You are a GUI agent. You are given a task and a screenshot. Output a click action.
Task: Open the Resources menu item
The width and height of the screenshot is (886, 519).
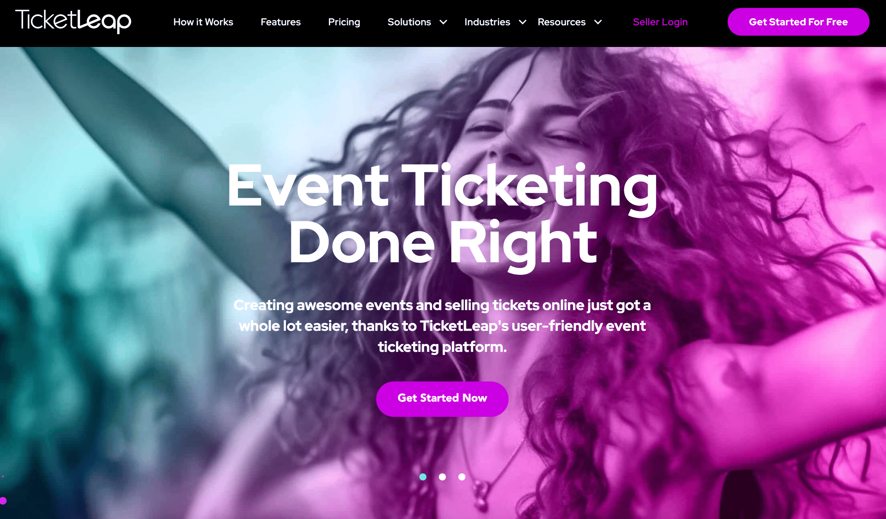[562, 22]
